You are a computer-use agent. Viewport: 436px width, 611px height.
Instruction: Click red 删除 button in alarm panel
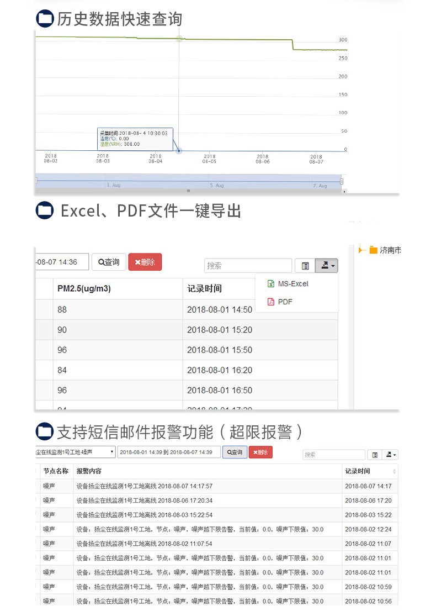point(260,452)
